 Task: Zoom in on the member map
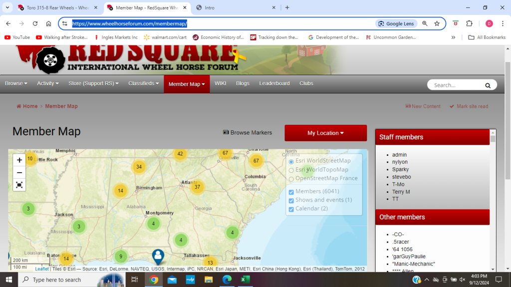[19, 160]
